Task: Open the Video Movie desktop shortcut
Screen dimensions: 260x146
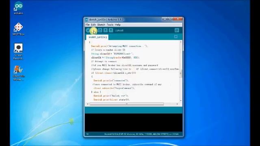Action: coord(18,73)
